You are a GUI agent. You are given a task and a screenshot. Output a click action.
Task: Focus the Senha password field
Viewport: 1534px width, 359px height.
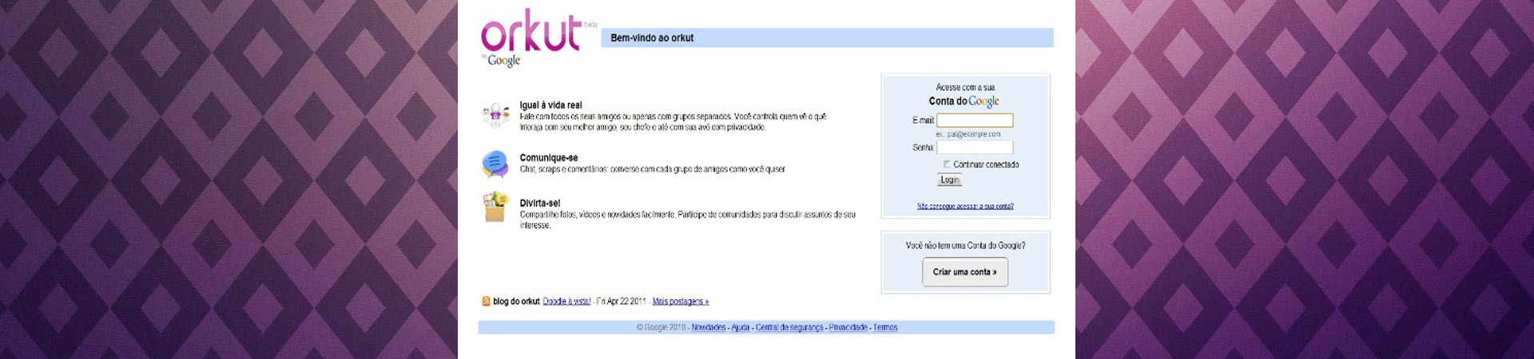pos(975,148)
